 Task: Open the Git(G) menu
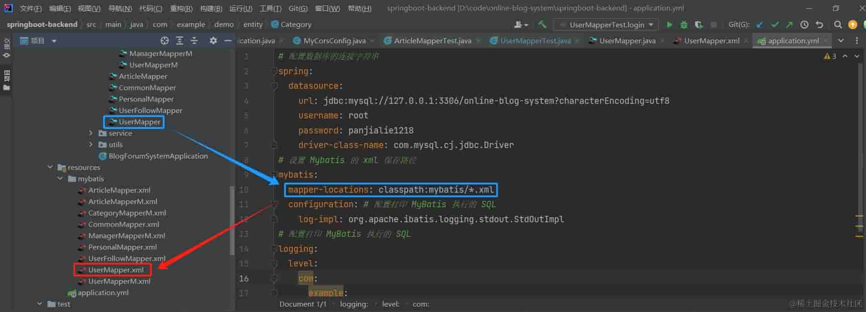point(298,8)
